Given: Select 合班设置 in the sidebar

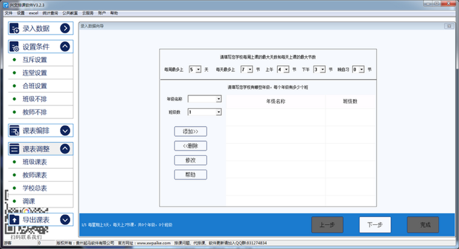Looking at the screenshot, I should click(40, 86).
